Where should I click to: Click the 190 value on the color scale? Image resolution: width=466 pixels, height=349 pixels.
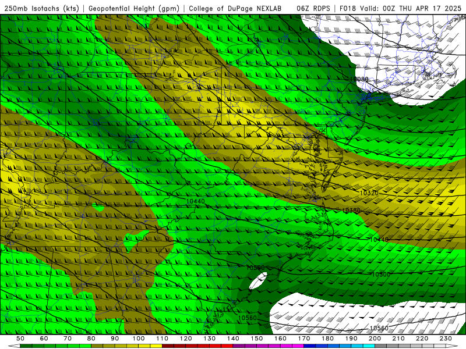pyautogui.click(x=351, y=339)
